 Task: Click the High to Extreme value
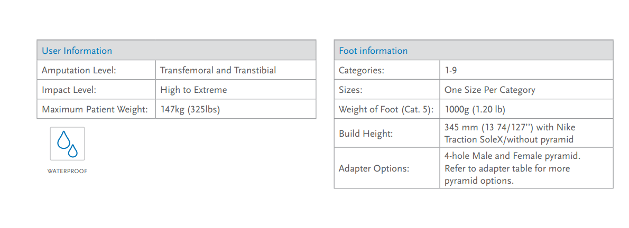193,90
